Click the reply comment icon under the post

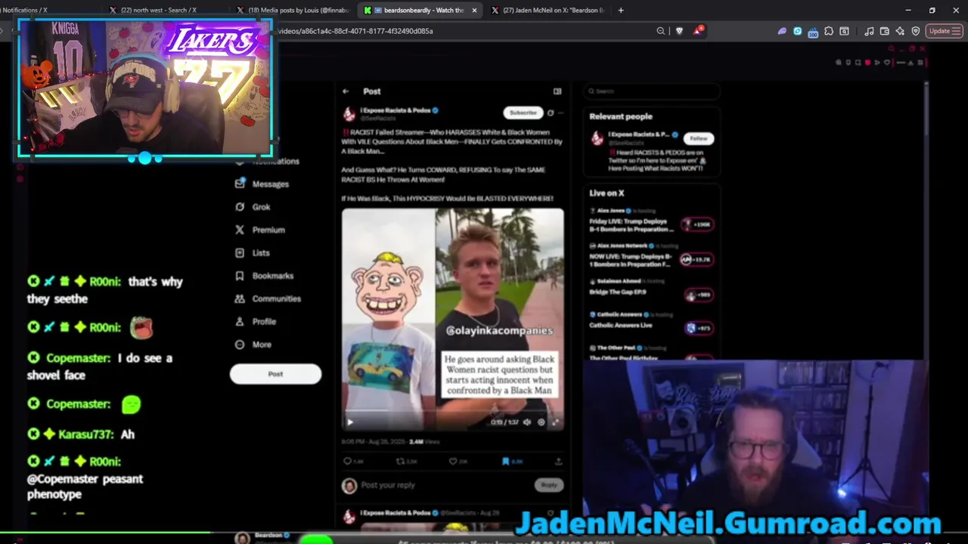point(348,461)
